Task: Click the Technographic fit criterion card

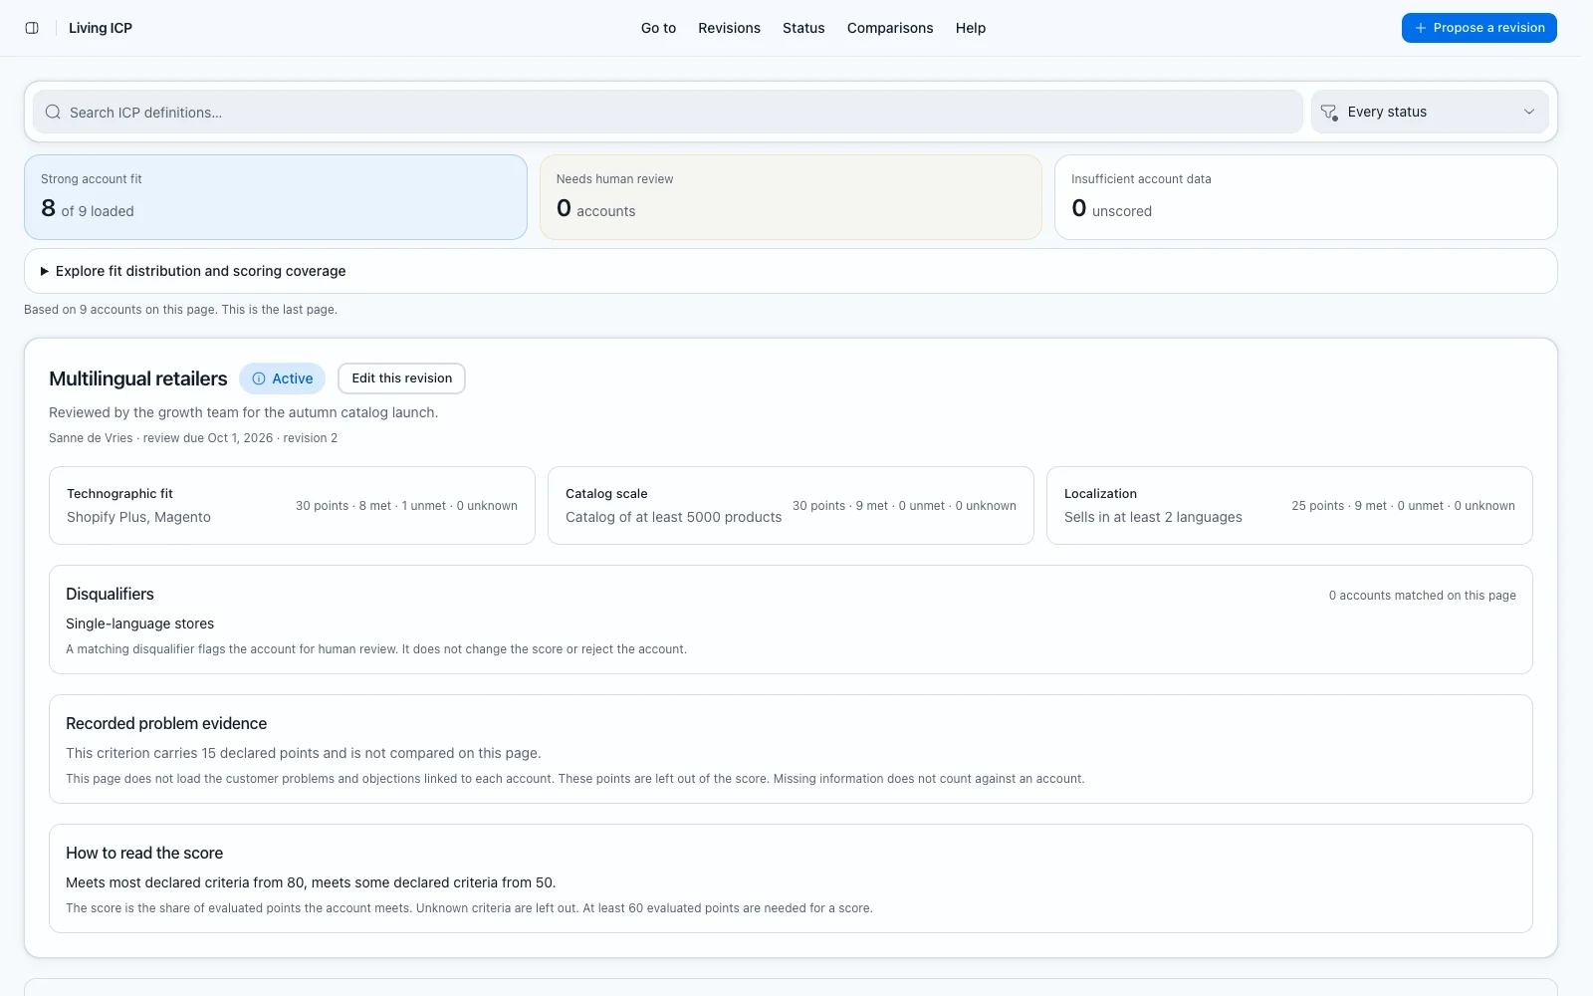Action: click(292, 505)
